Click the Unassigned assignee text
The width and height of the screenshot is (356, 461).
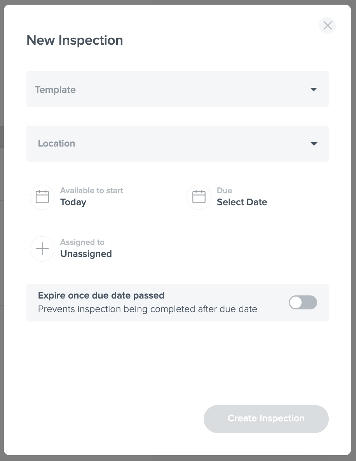tap(86, 254)
